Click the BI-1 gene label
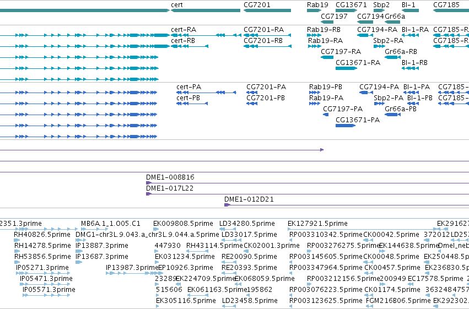This screenshot has width=469, height=309. pyautogui.click(x=408, y=5)
